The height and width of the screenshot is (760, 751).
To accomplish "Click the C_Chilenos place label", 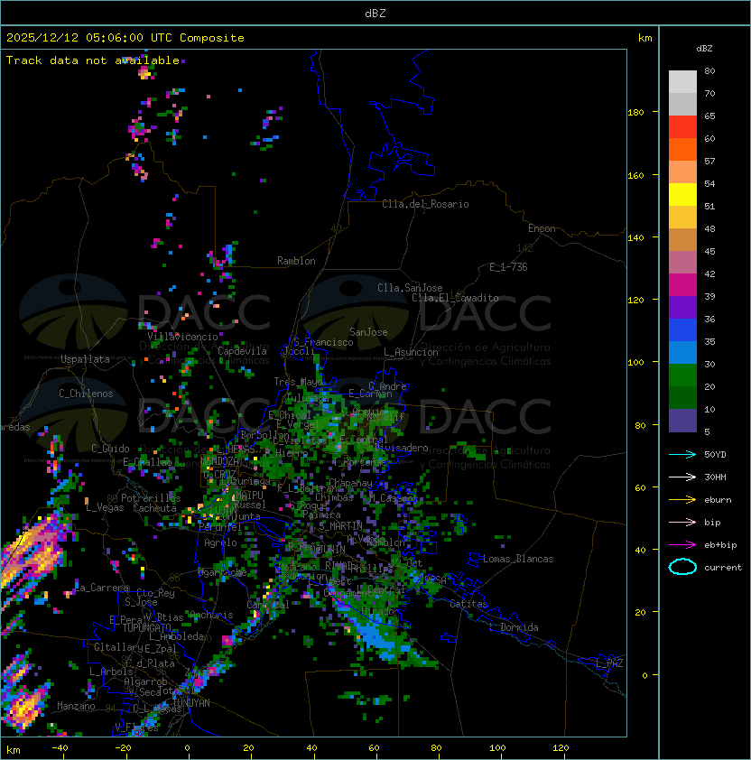I will [x=86, y=394].
